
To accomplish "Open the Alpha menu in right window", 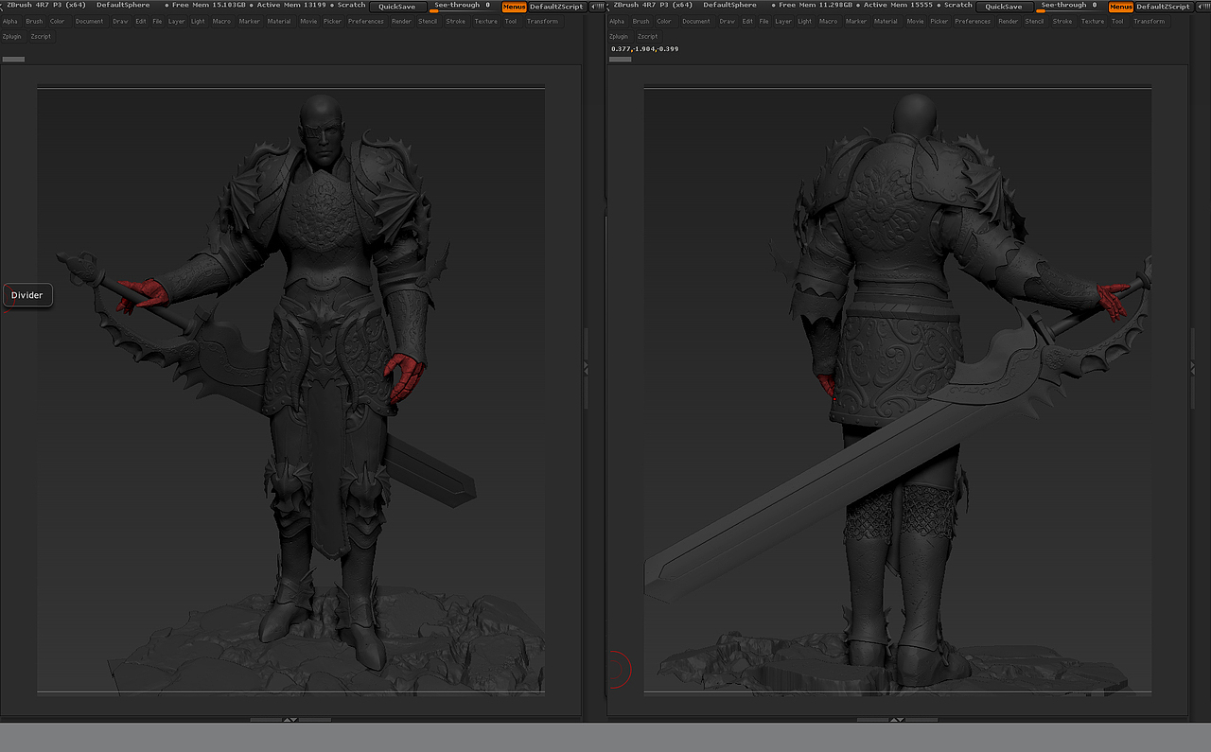I will click(x=617, y=21).
